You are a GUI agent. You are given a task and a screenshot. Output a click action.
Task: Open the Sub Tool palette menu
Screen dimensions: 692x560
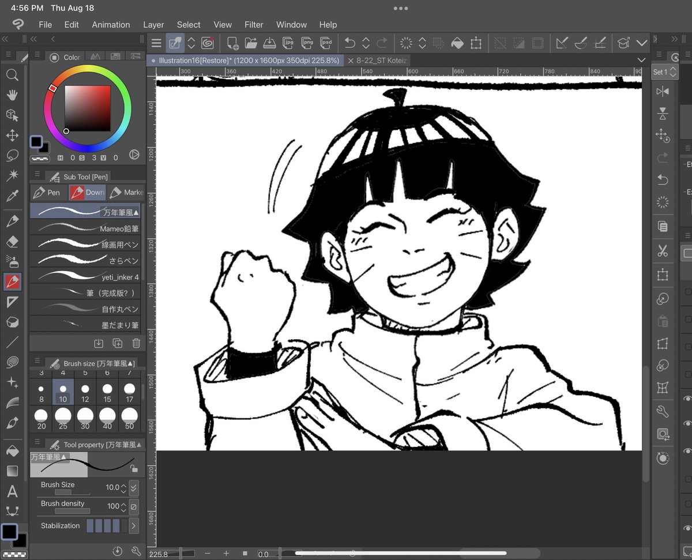[x=37, y=175]
